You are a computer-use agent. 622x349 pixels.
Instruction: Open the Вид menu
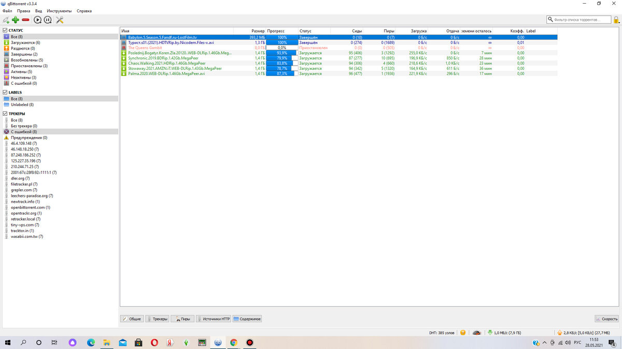(x=39, y=11)
